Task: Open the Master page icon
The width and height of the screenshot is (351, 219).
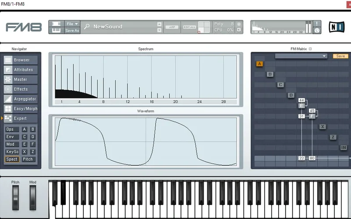Action: [x=8, y=79]
